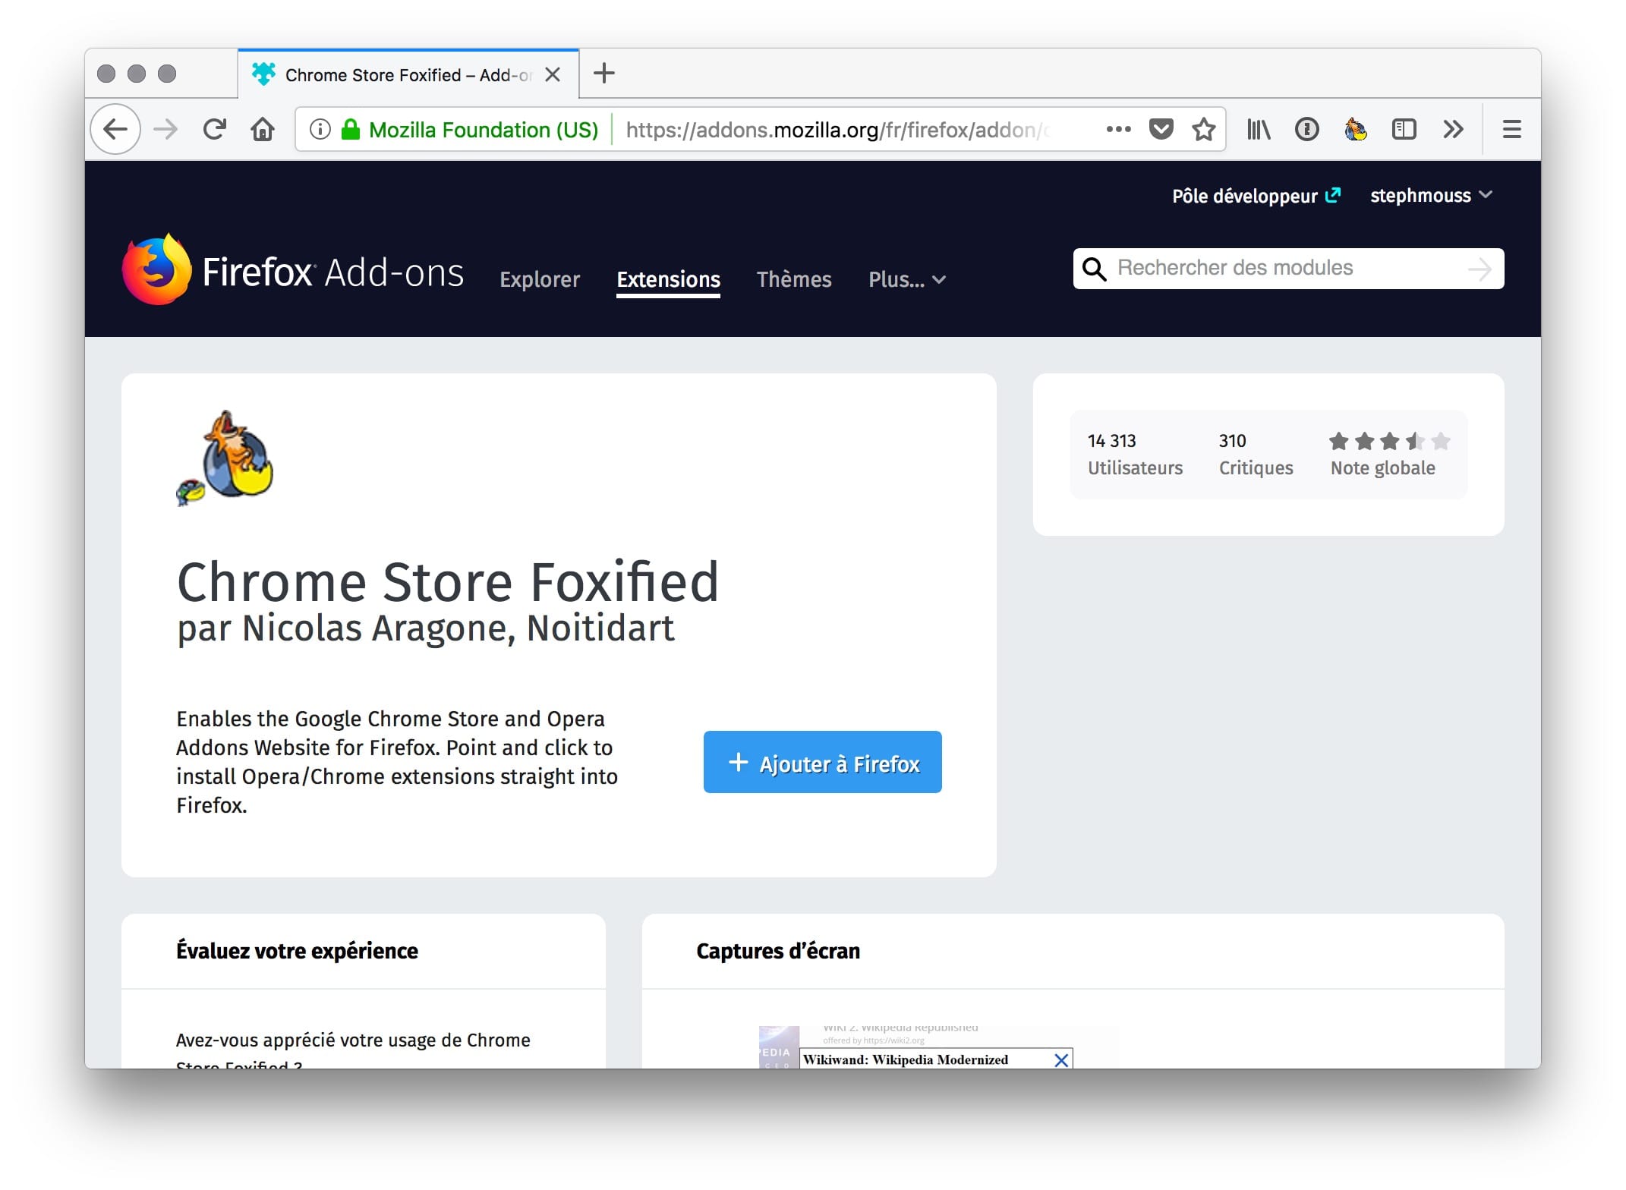Click the Chrome Store Foxified title
Viewport: 1626px width, 1190px height.
click(448, 582)
